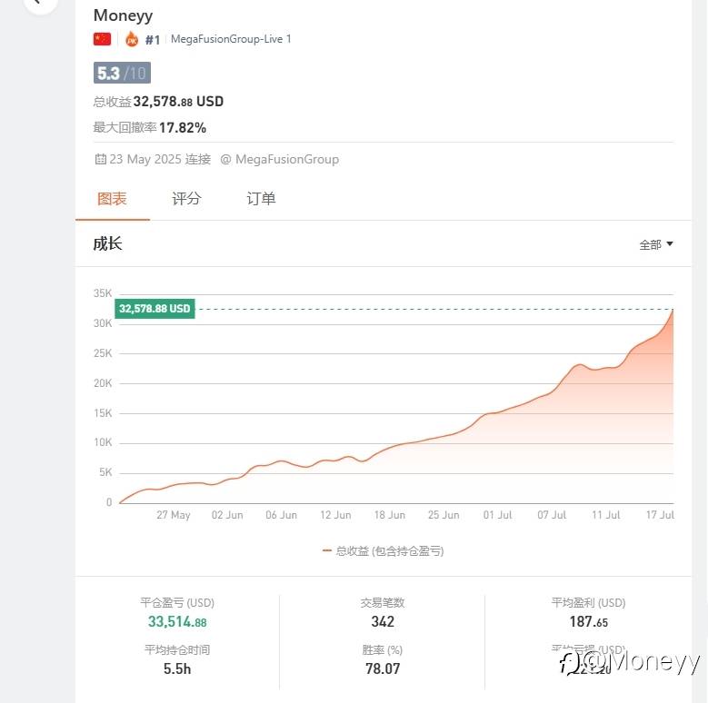Click the dropdown arrow next to 全部

coord(670,244)
